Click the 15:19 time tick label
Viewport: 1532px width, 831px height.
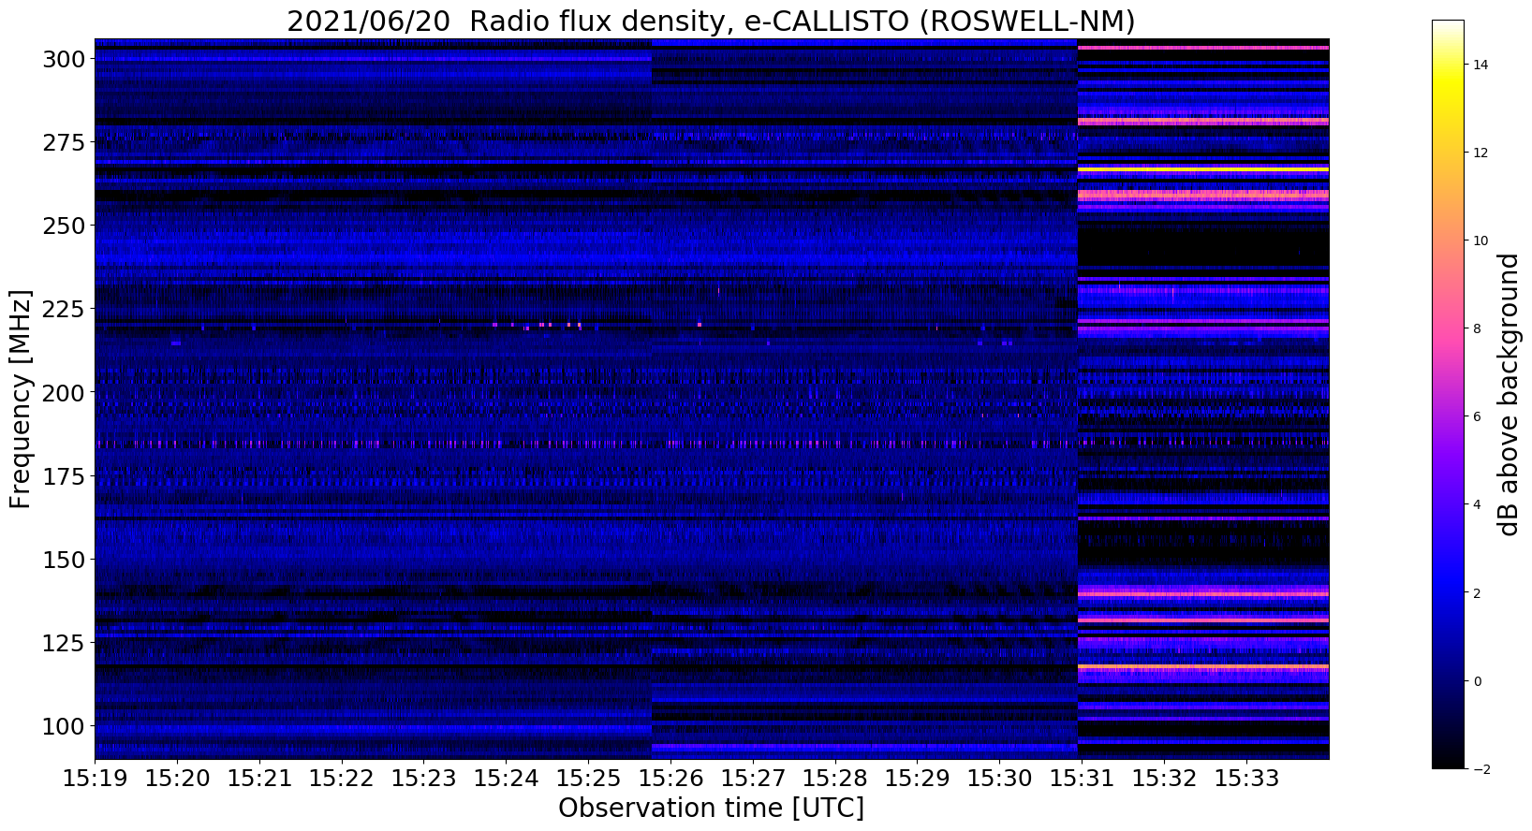pos(95,779)
